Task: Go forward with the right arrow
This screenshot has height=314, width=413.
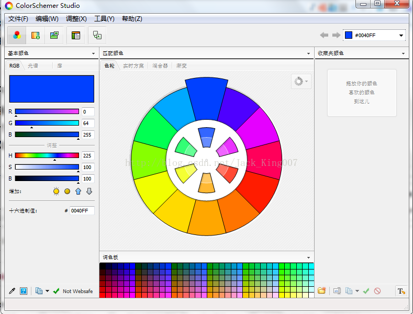Action: (x=337, y=35)
